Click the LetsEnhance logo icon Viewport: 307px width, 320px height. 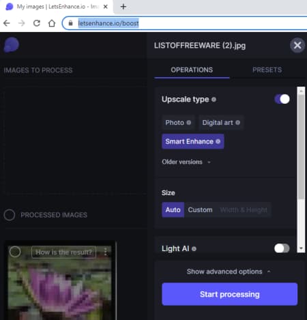pyautogui.click(x=12, y=44)
